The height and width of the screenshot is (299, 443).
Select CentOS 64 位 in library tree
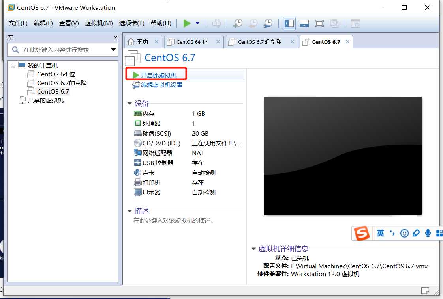pos(56,74)
